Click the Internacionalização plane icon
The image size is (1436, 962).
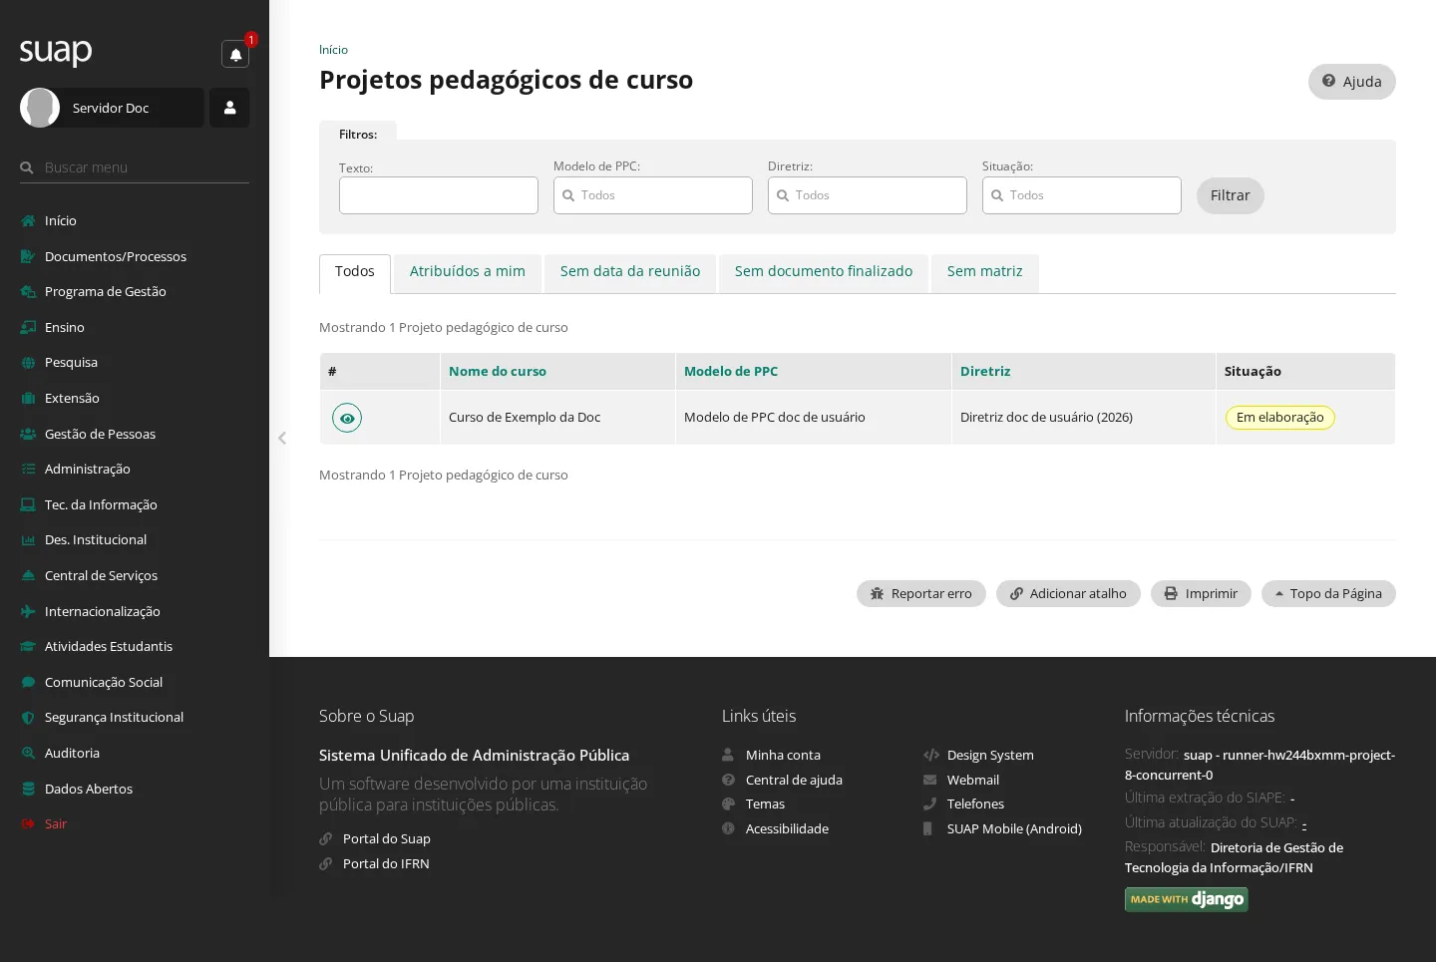point(28,611)
